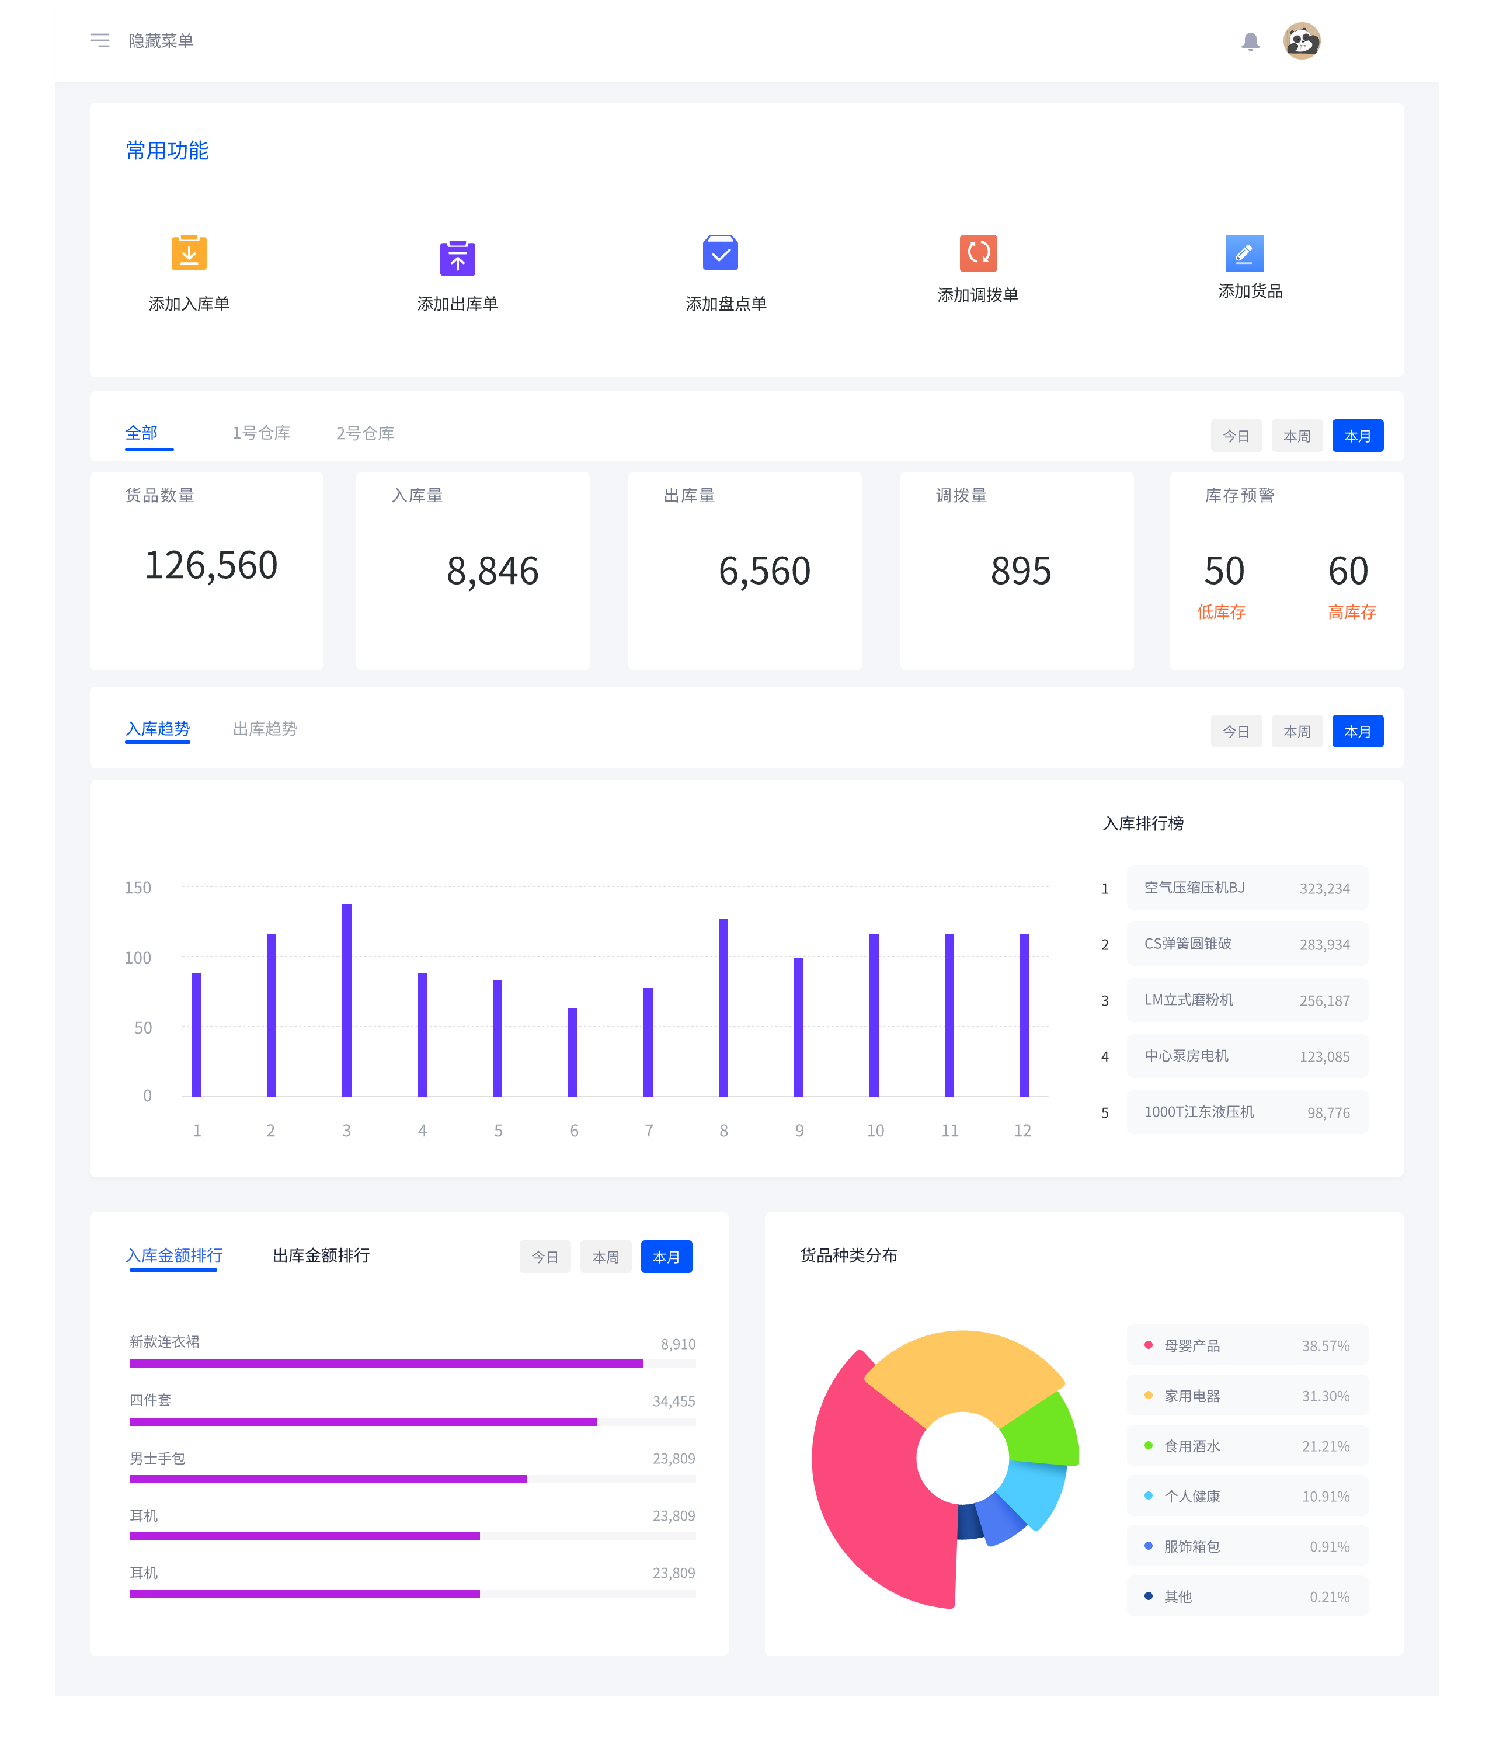Click the 新款连衣裙 purple progress bar

click(386, 1362)
